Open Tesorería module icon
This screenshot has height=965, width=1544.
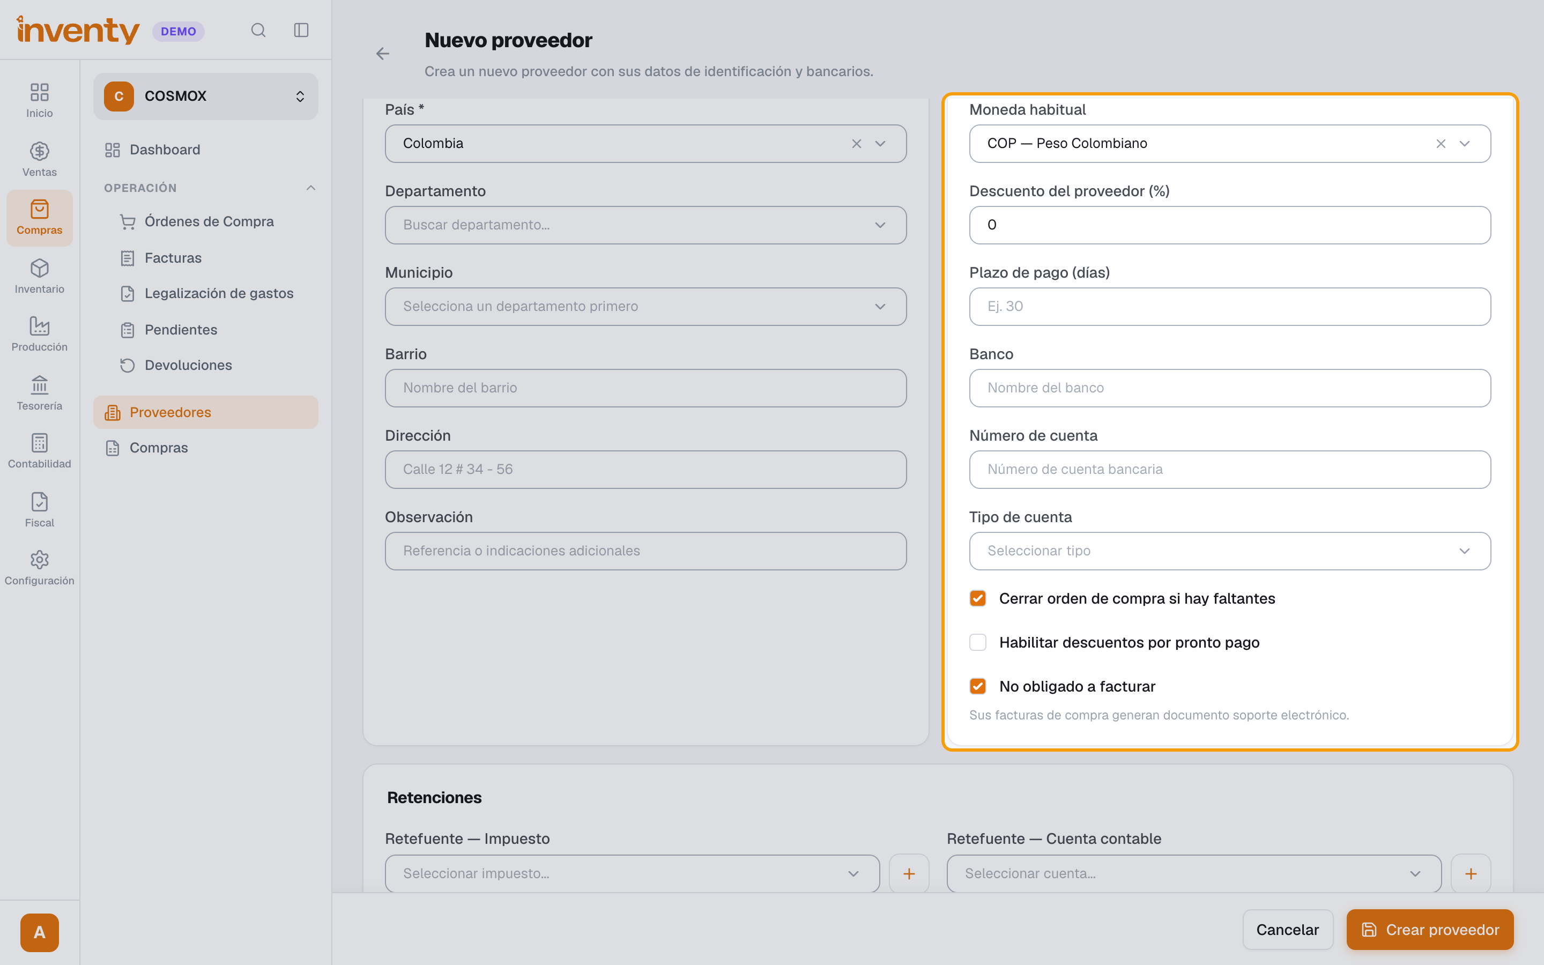(x=40, y=393)
